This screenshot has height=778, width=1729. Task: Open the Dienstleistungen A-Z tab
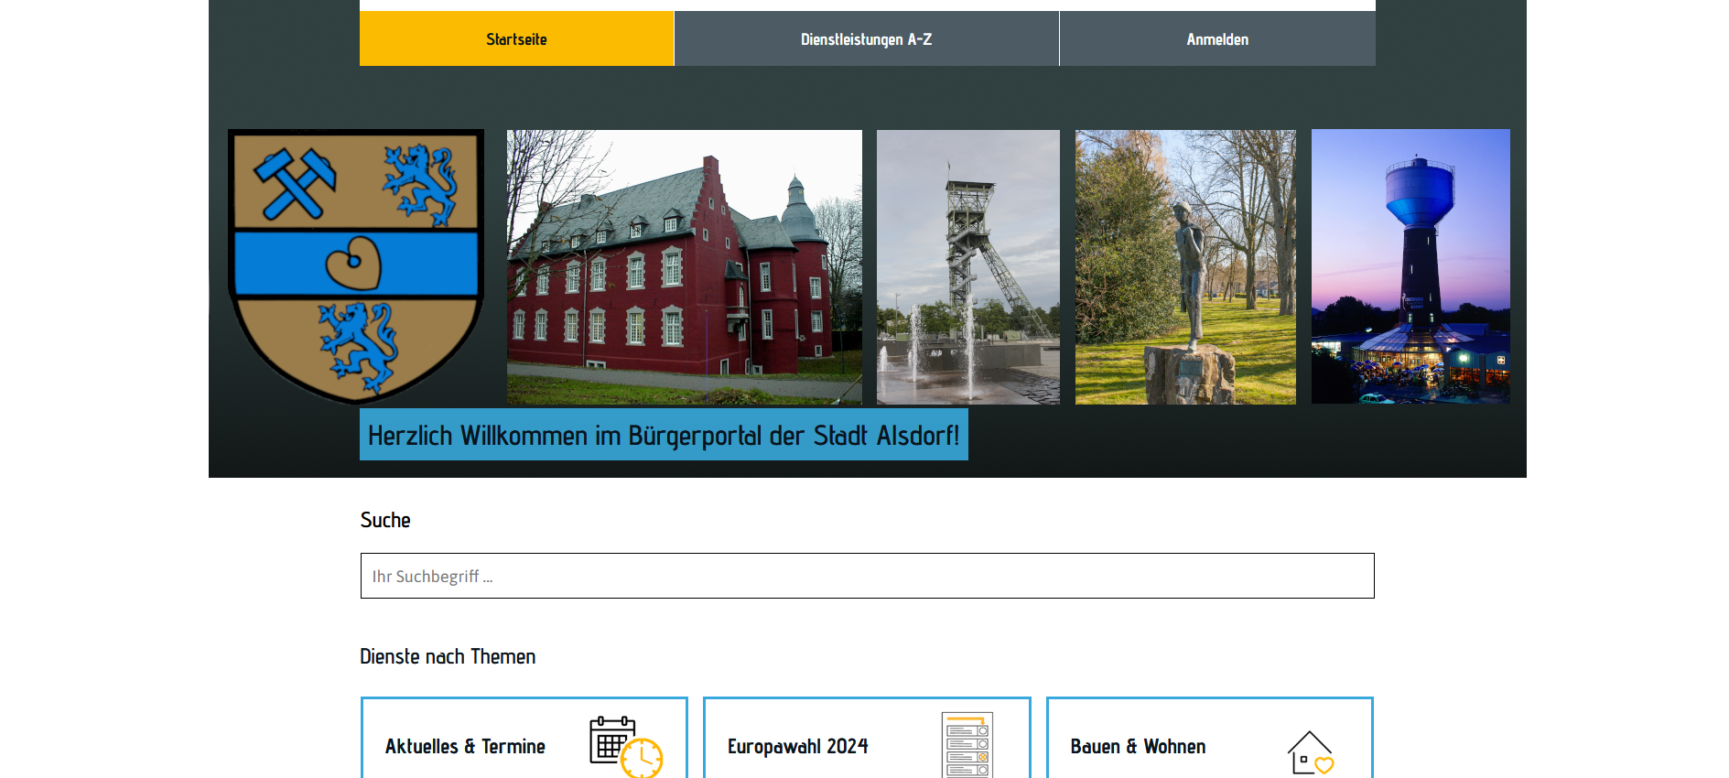pos(866,39)
